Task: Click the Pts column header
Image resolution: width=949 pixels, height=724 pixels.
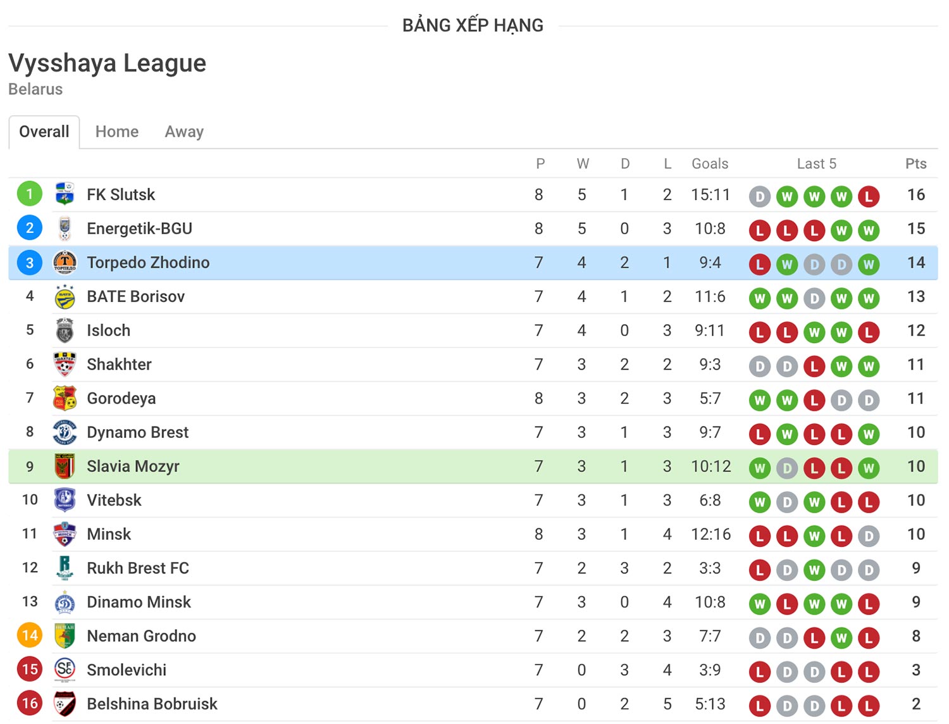Action: point(915,164)
